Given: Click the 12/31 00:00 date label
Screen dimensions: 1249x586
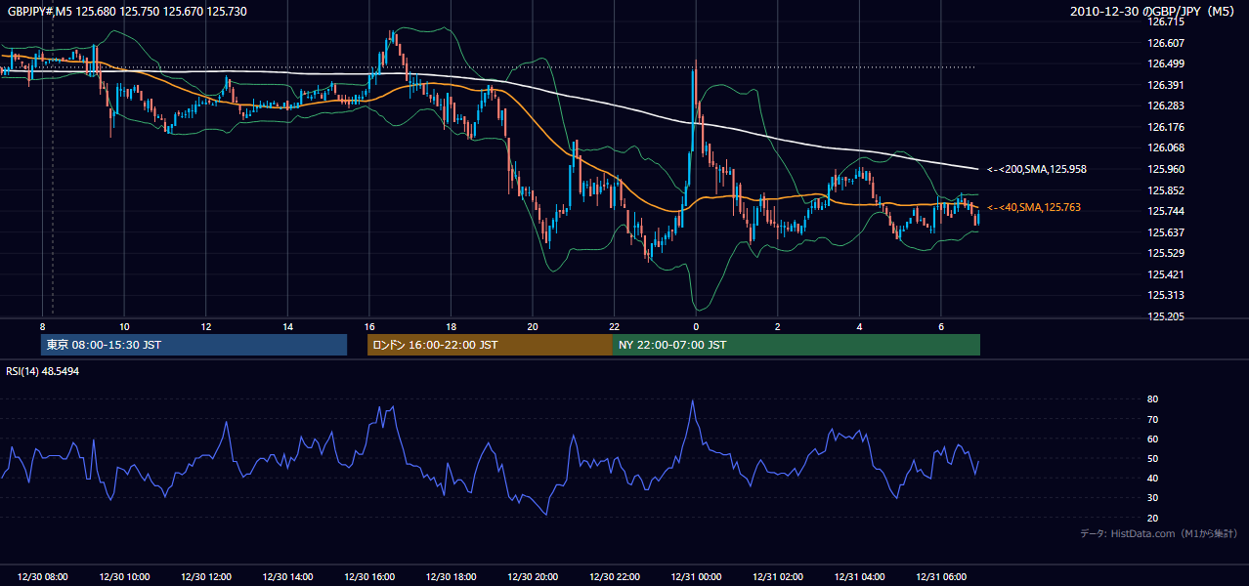Looking at the screenshot, I should 696,577.
